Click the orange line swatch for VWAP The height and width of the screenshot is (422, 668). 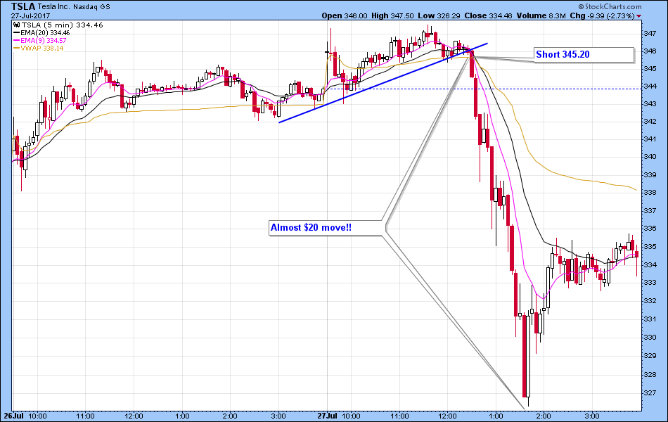(x=17, y=48)
